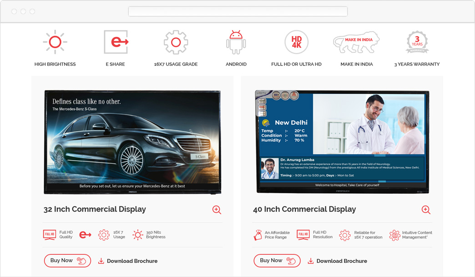Click the 16X7 USAGE GRADE label

pos(176,64)
